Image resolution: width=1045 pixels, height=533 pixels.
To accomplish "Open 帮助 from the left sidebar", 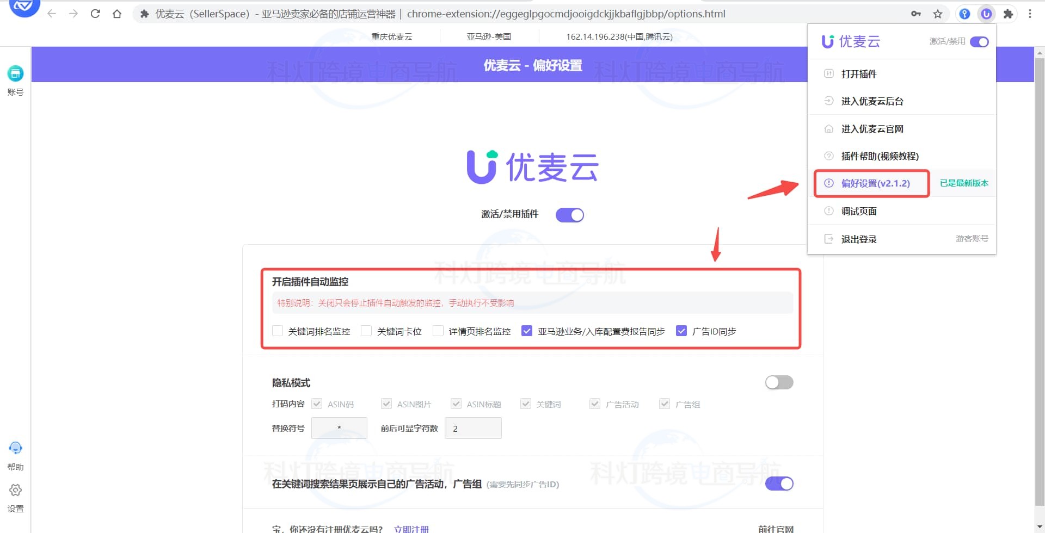I will point(15,456).
